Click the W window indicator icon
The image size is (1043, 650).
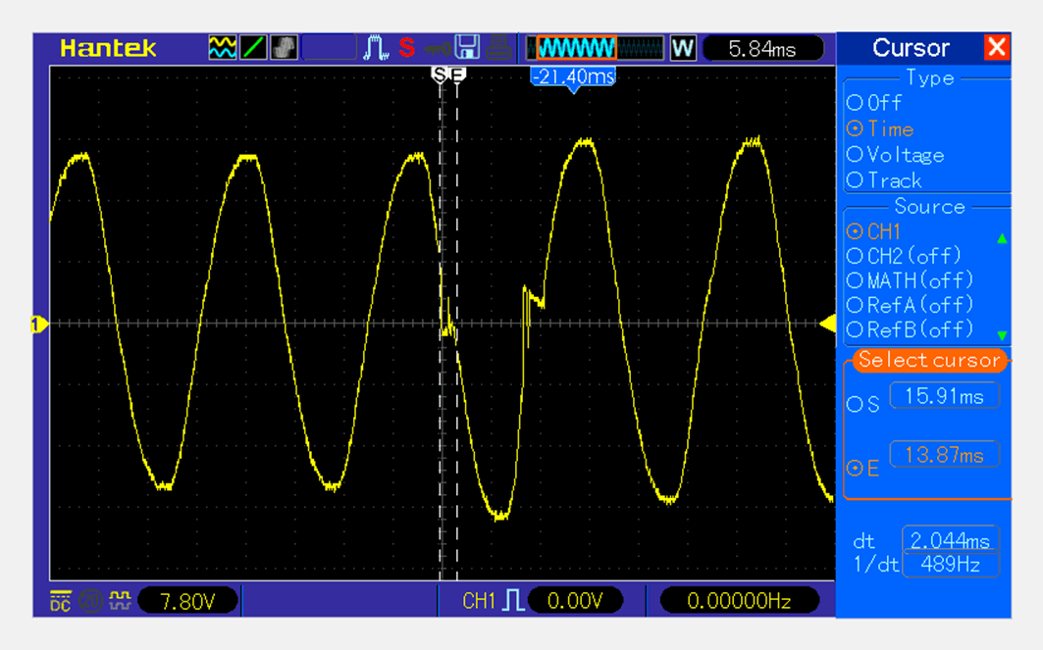pyautogui.click(x=683, y=48)
